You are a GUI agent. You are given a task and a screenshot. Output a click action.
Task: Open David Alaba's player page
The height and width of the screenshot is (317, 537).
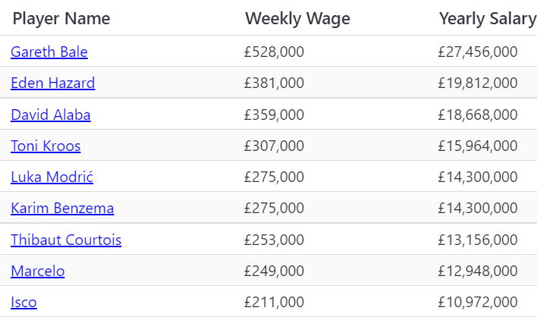(x=51, y=115)
